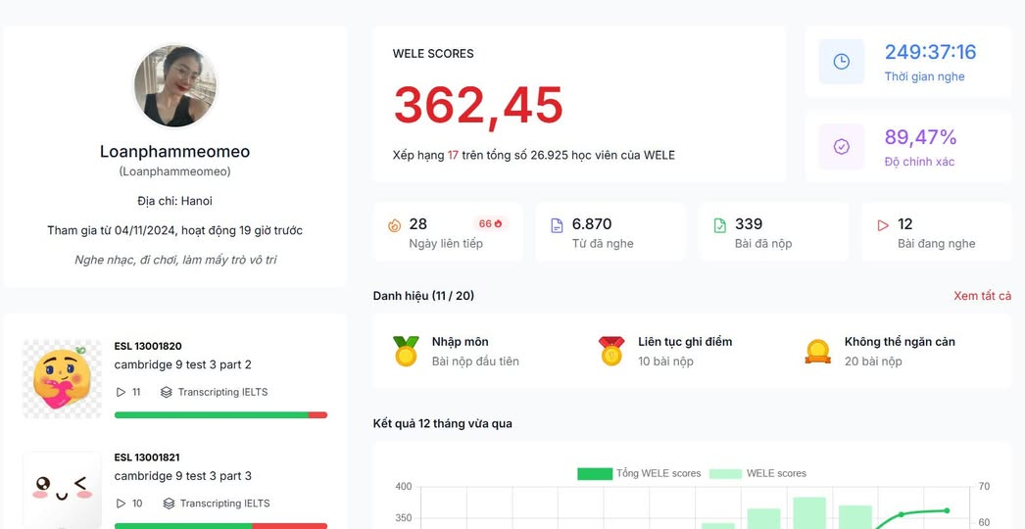The height and width of the screenshot is (529, 1025).
Task: Click the green submitted-lessons file icon
Action: click(x=720, y=225)
